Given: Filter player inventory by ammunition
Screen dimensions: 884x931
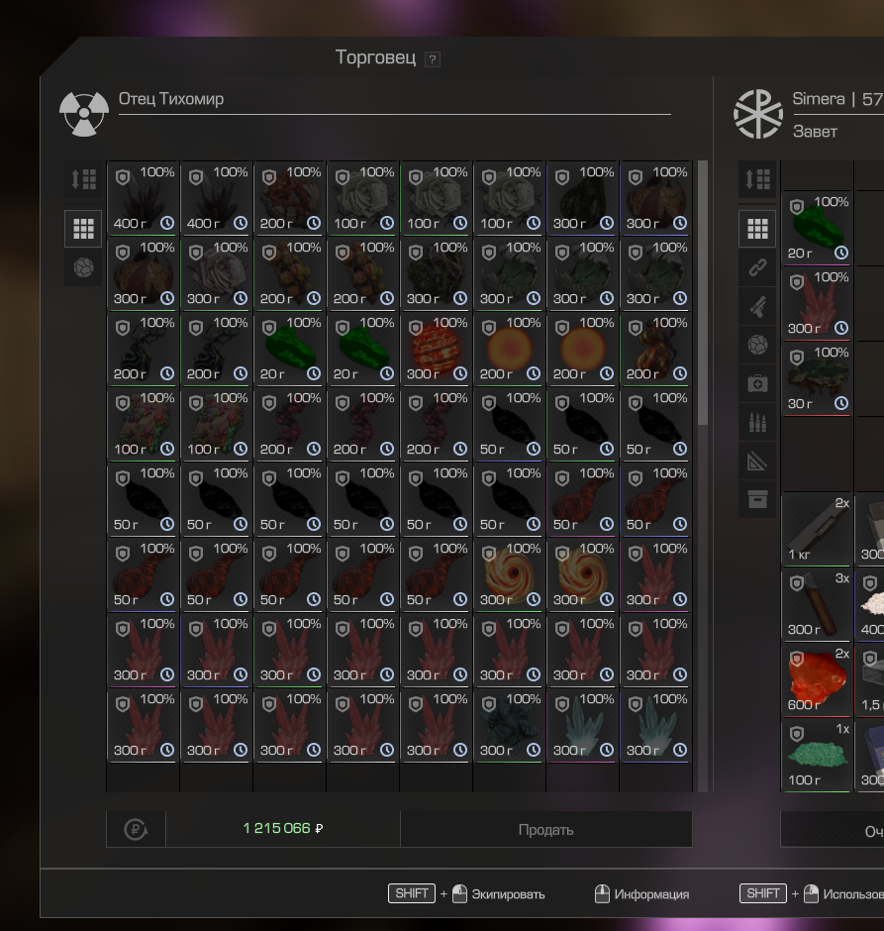Looking at the screenshot, I should click(x=757, y=422).
